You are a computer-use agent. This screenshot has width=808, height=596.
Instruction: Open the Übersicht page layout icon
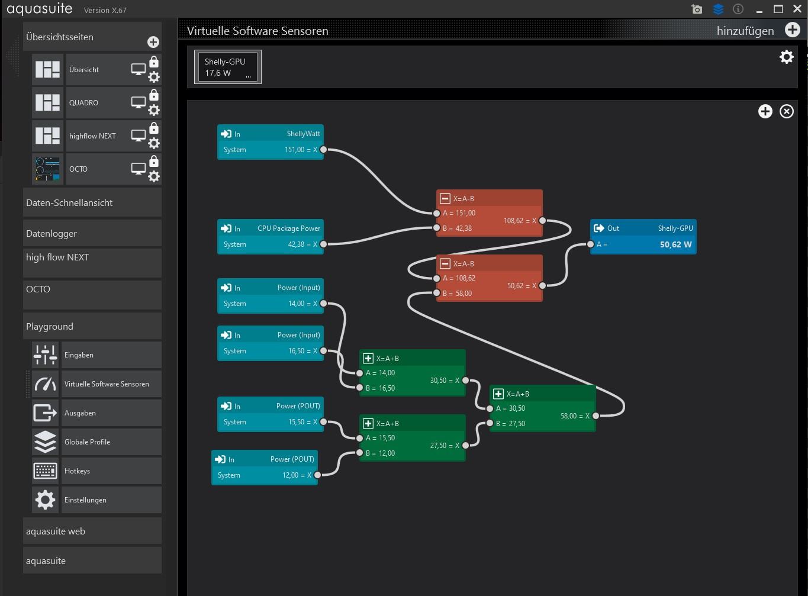tap(47, 69)
